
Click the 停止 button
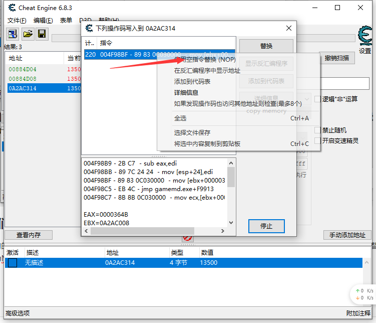pos(266,226)
